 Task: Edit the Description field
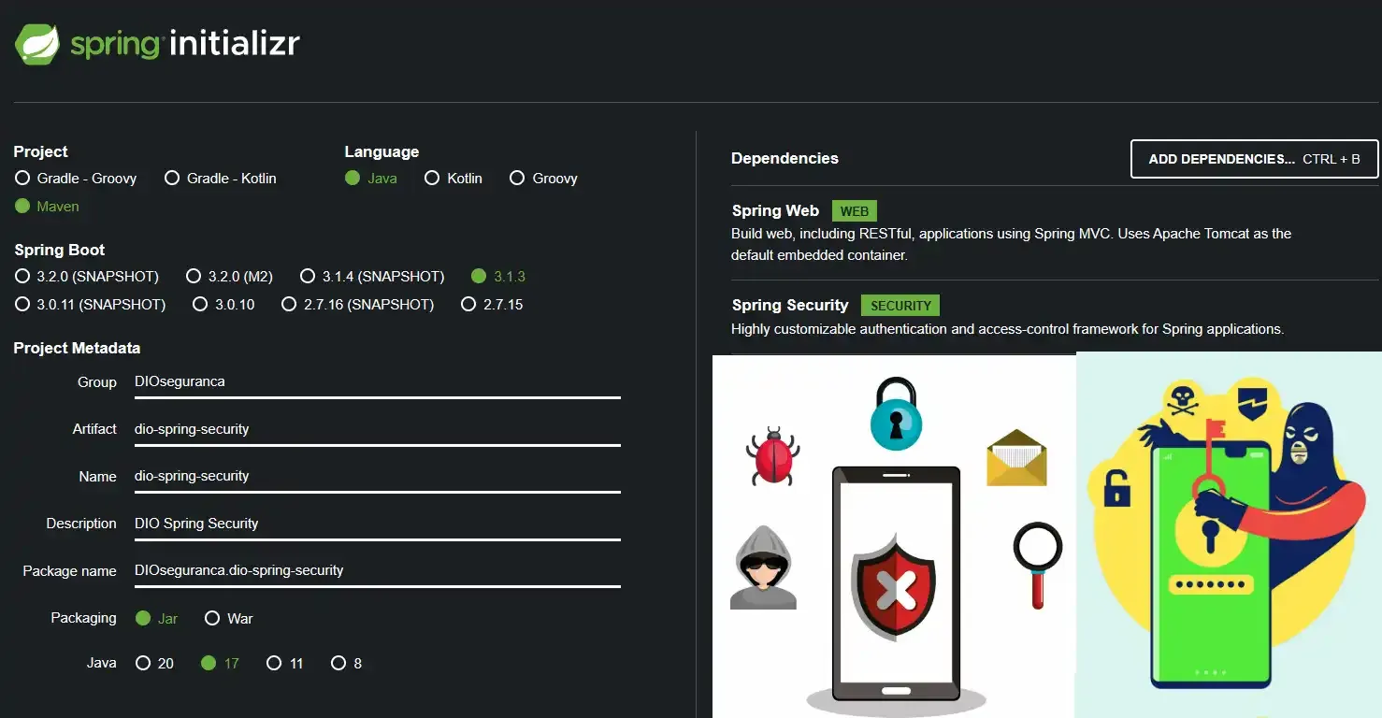(x=377, y=524)
